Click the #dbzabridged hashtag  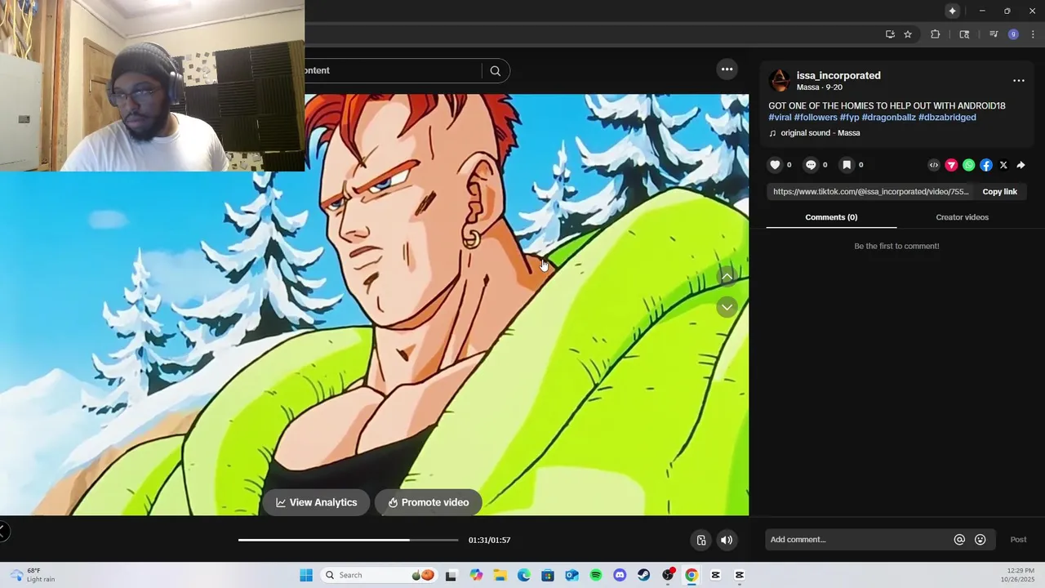[x=947, y=118]
